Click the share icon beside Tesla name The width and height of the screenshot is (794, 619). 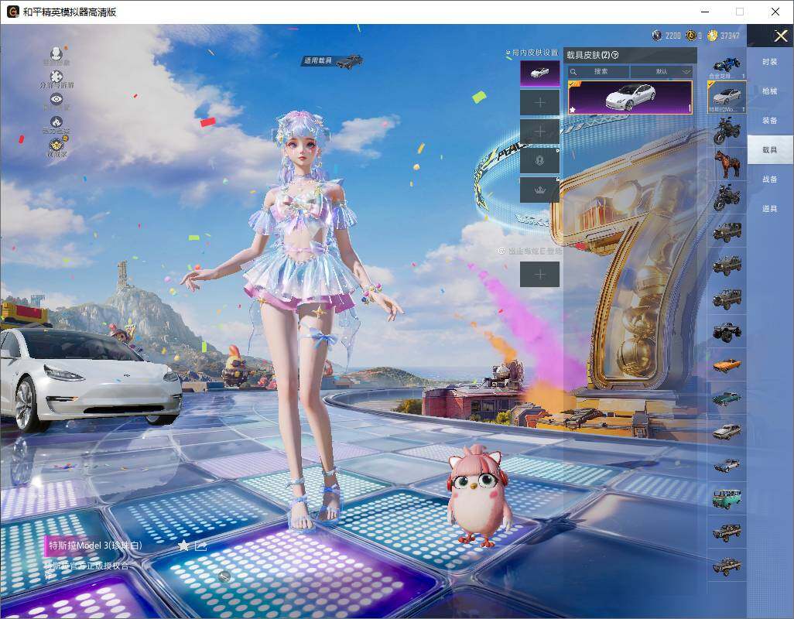[200, 545]
